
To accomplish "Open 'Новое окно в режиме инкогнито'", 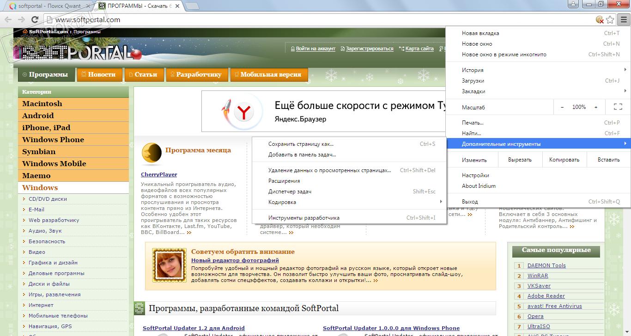I will pyautogui.click(x=538, y=54).
